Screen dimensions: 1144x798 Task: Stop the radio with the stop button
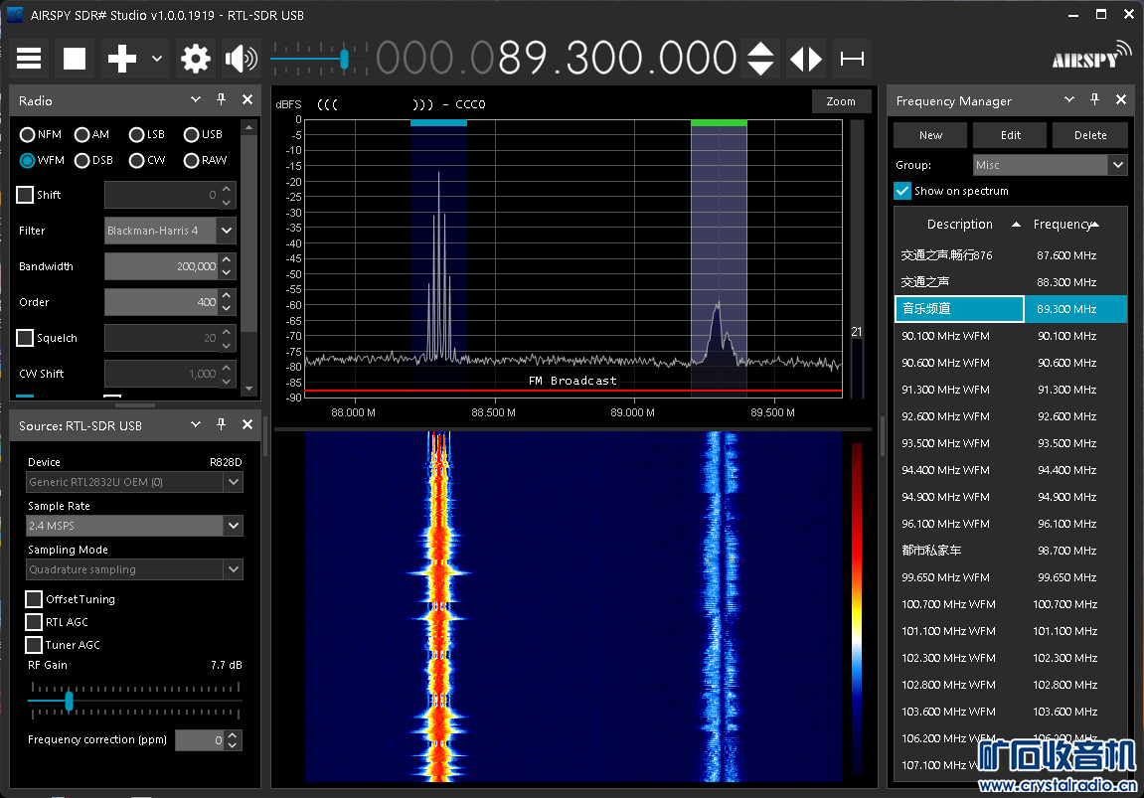(75, 59)
